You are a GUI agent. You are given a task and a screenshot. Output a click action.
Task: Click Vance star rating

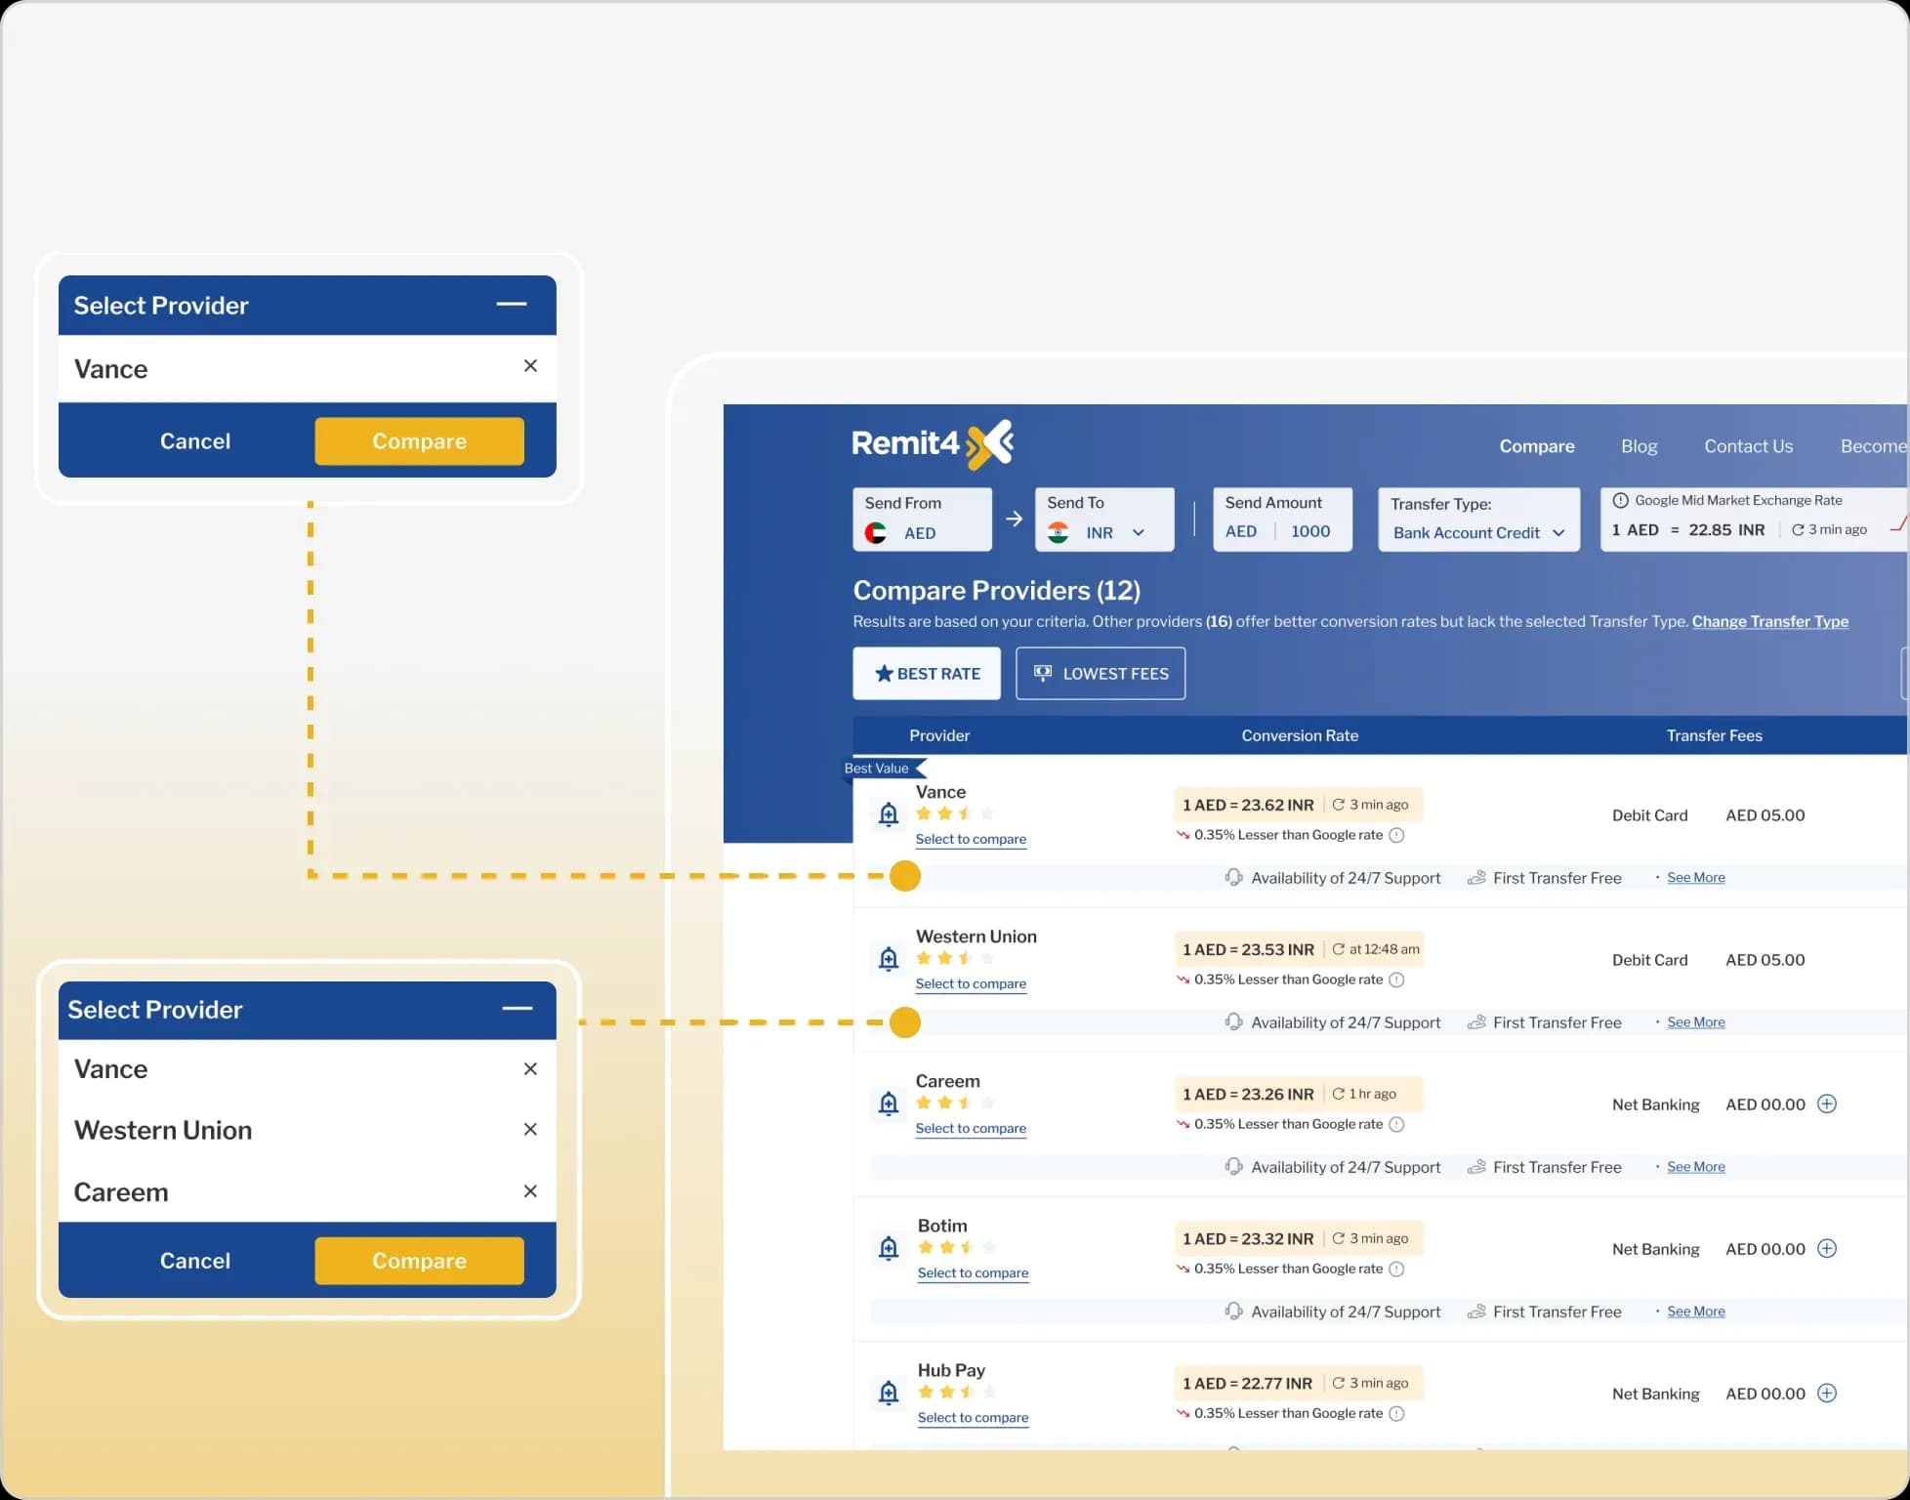(955, 812)
